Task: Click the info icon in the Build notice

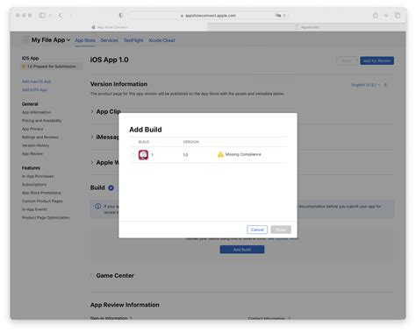Action: [x=98, y=207]
